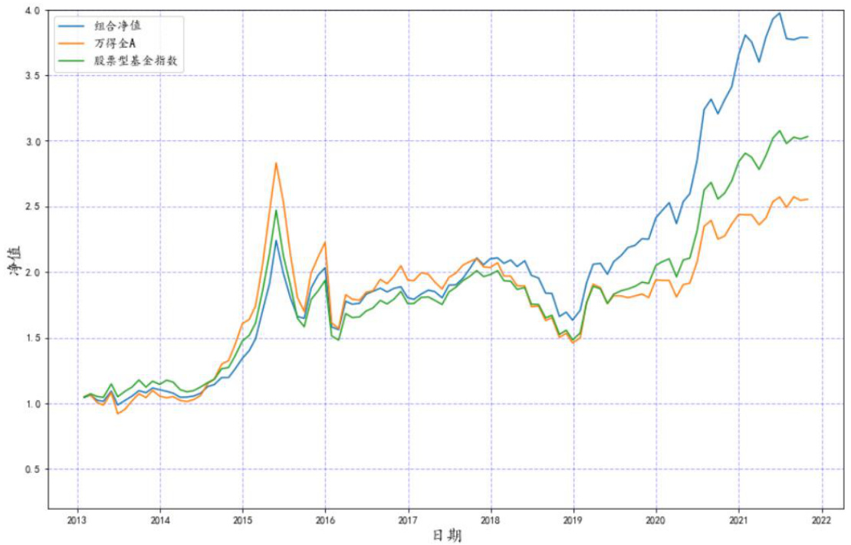Click the 净值 y-axis title
Image resolution: width=851 pixels, height=545 pixels.
pos(15,261)
